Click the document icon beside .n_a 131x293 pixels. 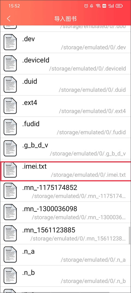click(10, 255)
